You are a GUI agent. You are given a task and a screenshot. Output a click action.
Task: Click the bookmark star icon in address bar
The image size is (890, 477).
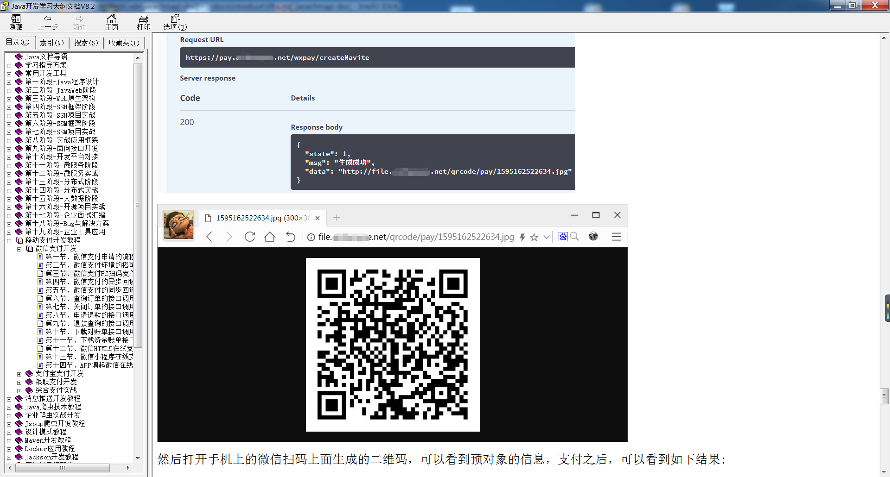pos(534,237)
